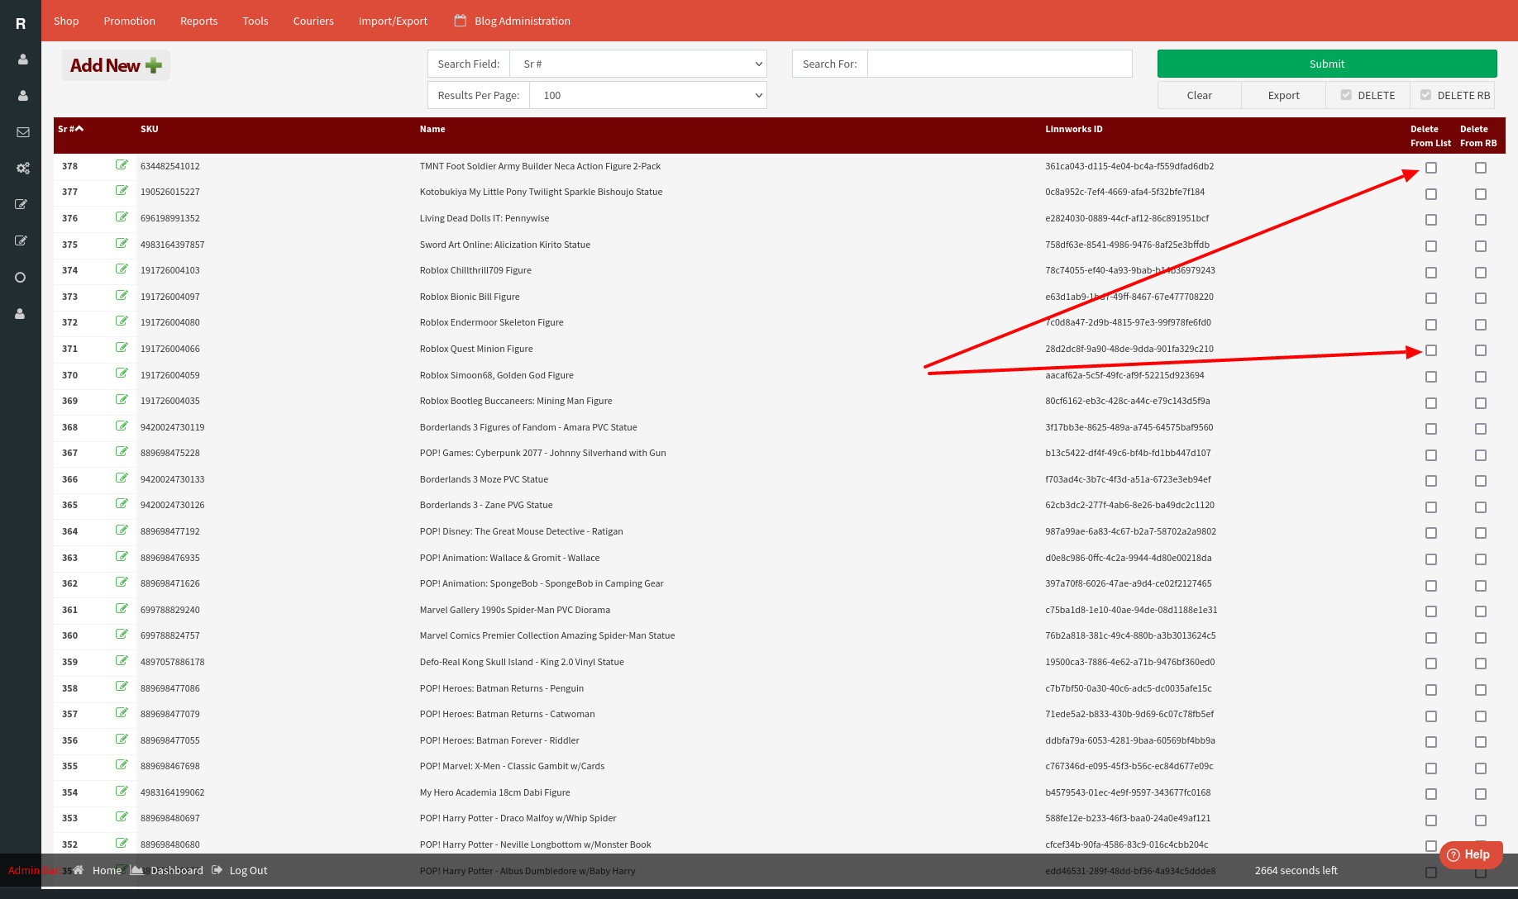Click the Clear button

coord(1200,95)
